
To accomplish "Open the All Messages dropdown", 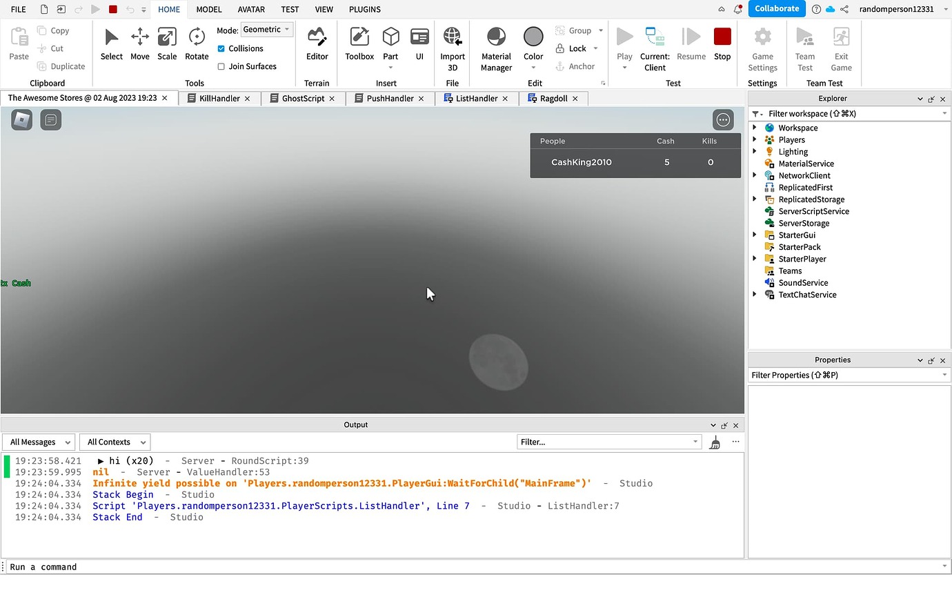I will coord(38,442).
